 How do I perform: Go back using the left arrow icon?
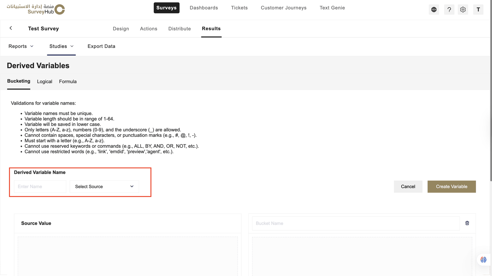pyautogui.click(x=11, y=28)
